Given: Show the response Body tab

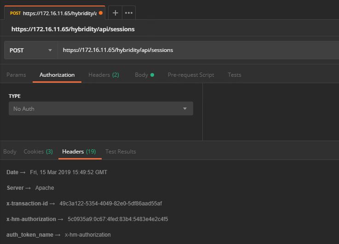Looking at the screenshot, I should (10, 152).
